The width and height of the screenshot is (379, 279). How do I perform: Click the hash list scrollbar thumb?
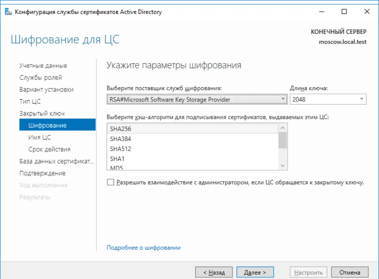[283, 140]
